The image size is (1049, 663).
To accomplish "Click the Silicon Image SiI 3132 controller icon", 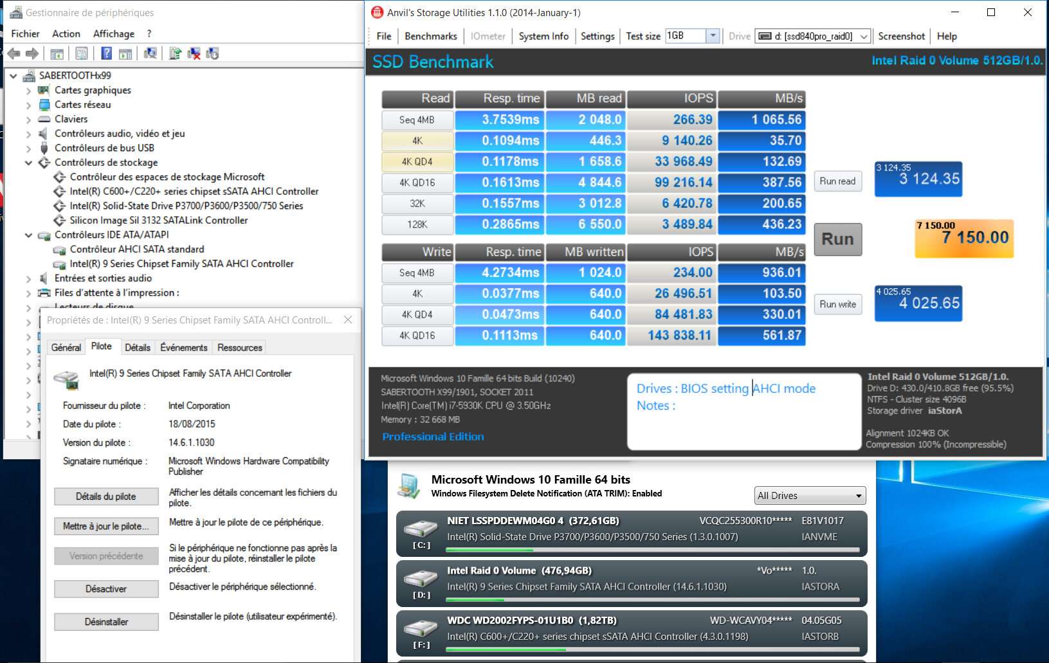I will [59, 220].
